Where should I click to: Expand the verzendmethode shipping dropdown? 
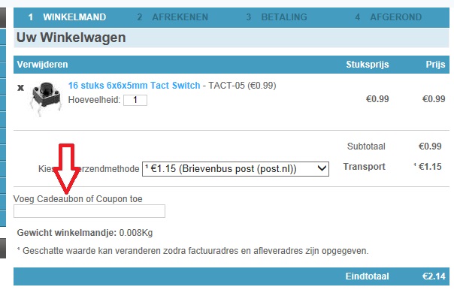tap(235, 169)
